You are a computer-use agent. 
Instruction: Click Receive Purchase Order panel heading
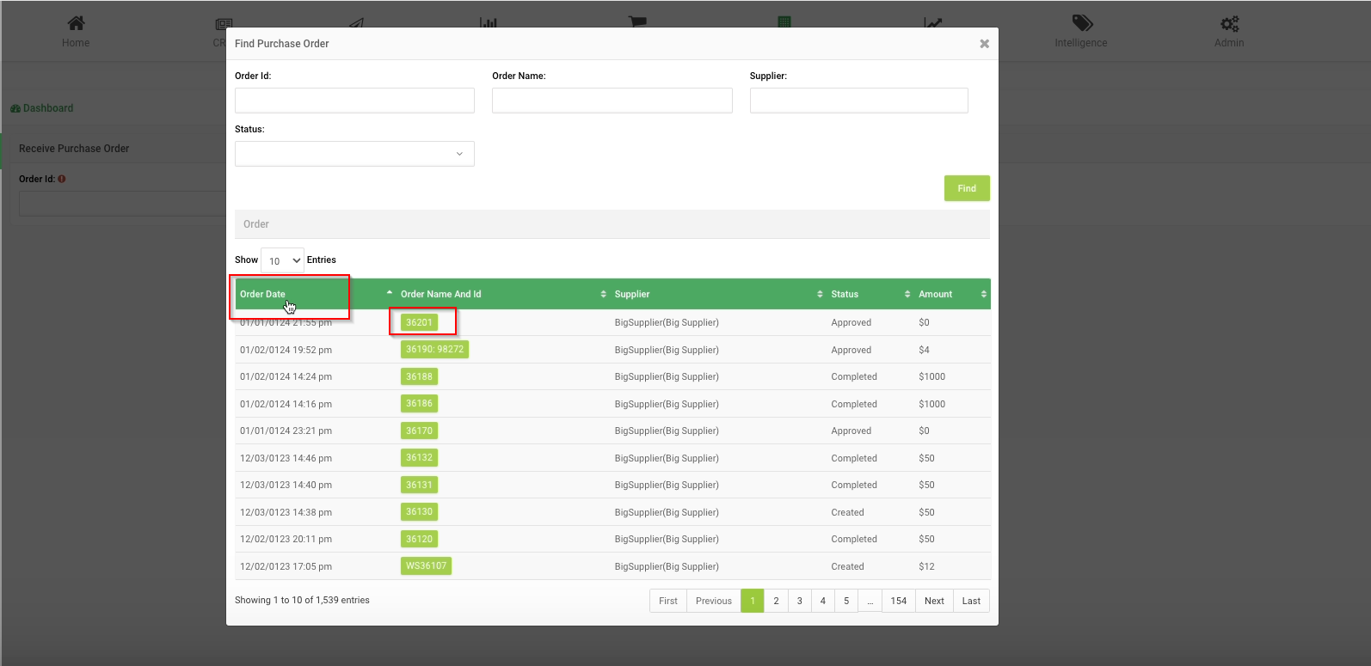point(74,149)
